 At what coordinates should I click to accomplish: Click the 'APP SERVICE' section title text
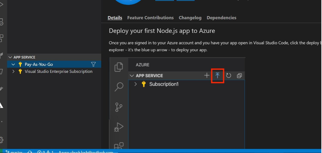pos(24,57)
